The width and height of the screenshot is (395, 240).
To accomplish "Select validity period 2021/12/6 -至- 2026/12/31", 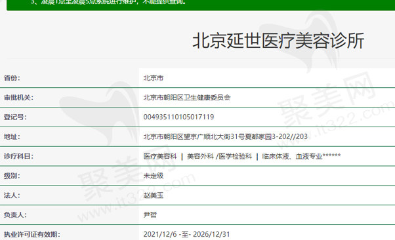I will 186,235.
